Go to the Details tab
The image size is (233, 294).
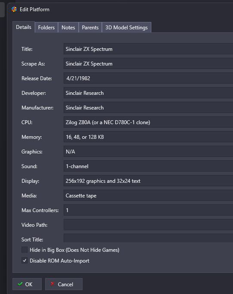coord(24,27)
